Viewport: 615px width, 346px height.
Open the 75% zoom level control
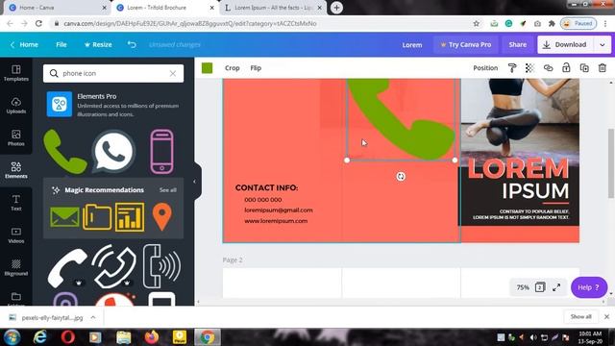point(523,287)
